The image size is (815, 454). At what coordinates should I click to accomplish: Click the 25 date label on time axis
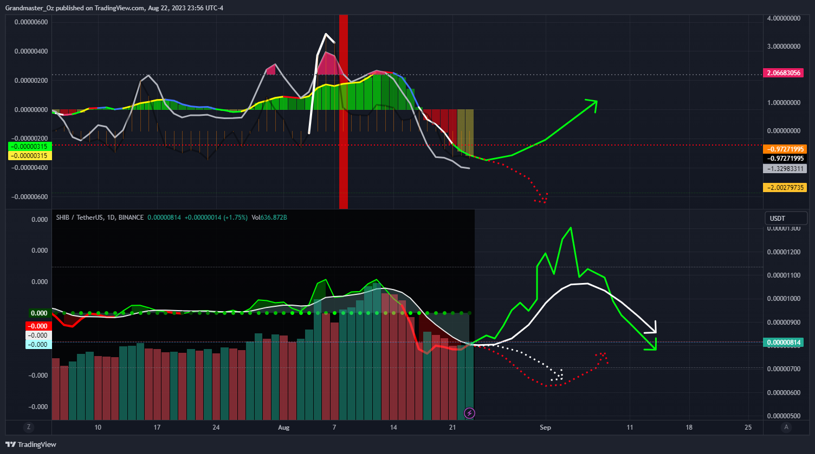pyautogui.click(x=748, y=427)
